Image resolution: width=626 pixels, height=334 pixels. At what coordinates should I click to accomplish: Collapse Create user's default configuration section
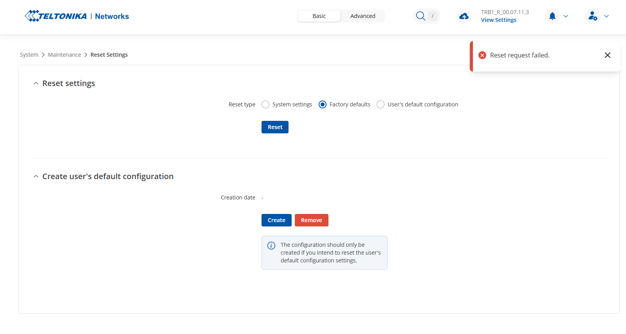click(36, 176)
